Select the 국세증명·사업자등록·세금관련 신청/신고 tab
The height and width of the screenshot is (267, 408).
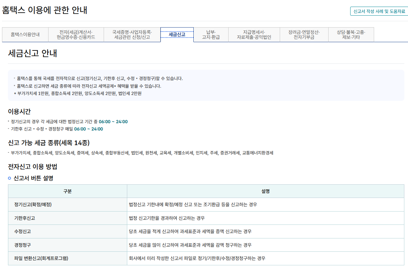[x=132, y=35]
